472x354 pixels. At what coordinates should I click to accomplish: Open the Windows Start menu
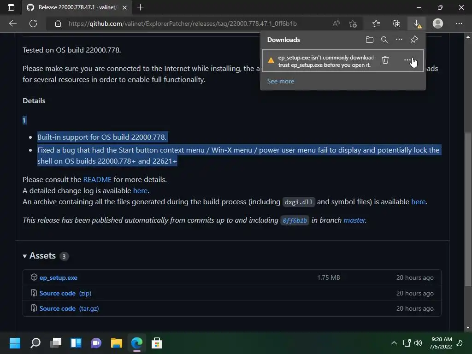15,343
